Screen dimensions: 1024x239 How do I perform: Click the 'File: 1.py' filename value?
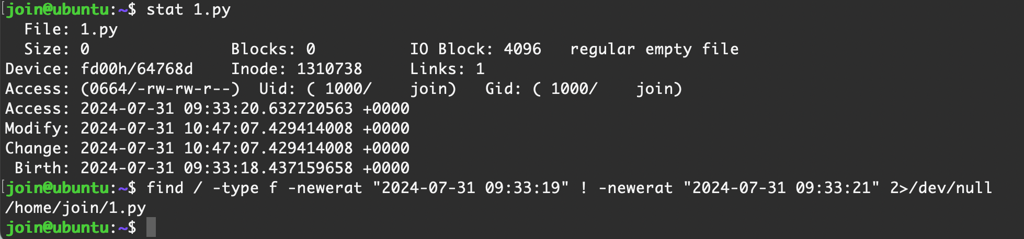[99, 29]
